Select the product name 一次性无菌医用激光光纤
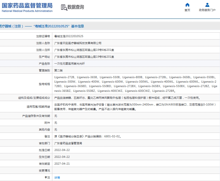 pos(70,64)
